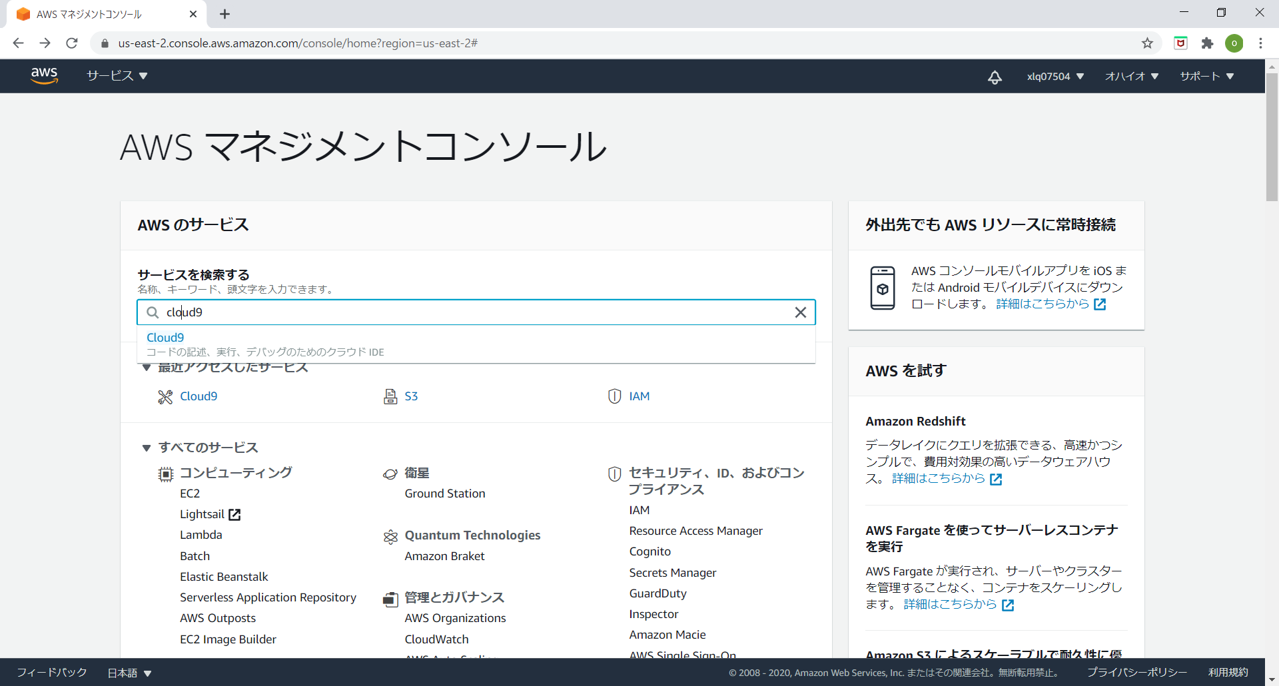Open AWS Organizations service
The image size is (1279, 686).
pyautogui.click(x=455, y=619)
